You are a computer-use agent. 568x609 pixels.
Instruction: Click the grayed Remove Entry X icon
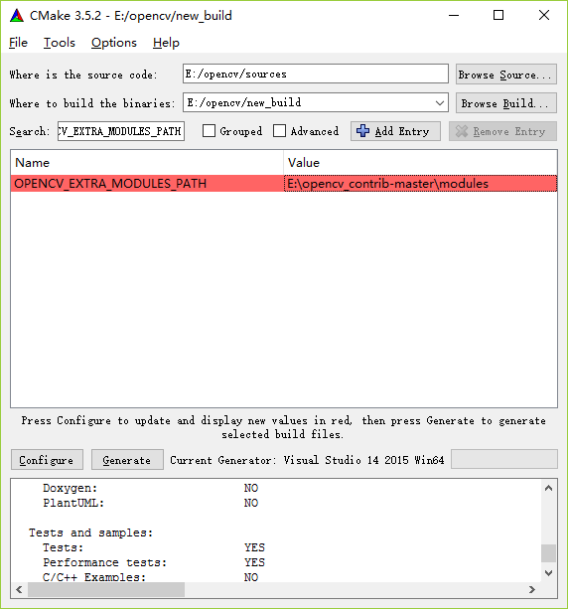click(x=461, y=131)
